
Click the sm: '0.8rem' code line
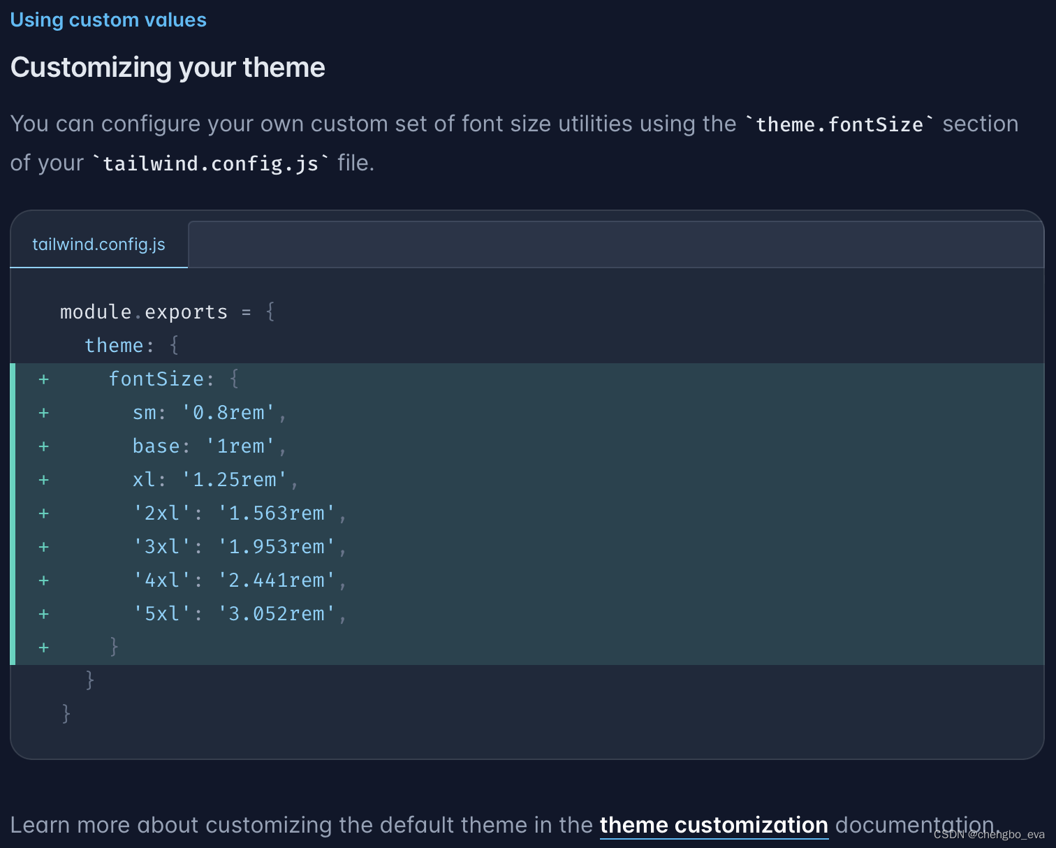point(210,412)
